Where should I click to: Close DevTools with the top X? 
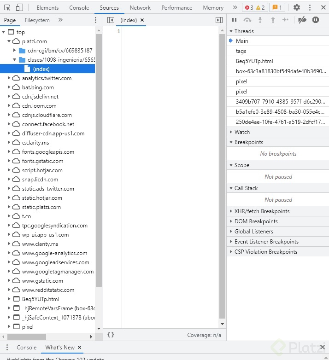[x=323, y=7]
